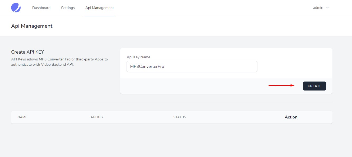Click the divider line above the table
The width and height of the screenshot is (352, 157).
click(172, 102)
